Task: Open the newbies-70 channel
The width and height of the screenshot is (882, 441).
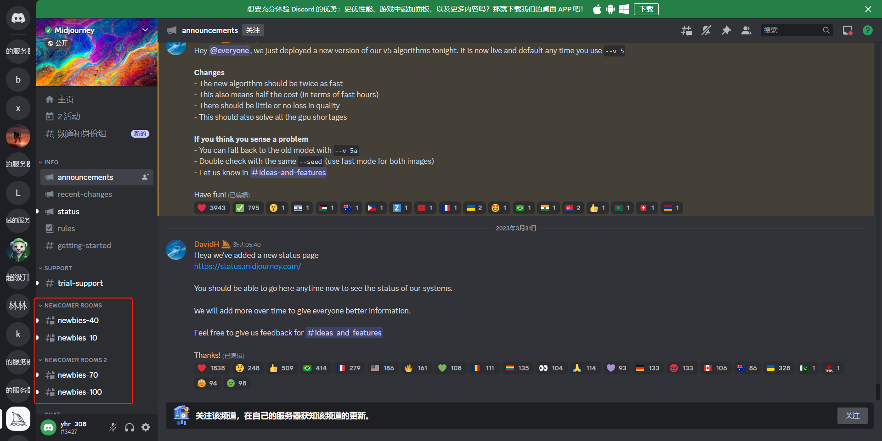Action: (97, 375)
